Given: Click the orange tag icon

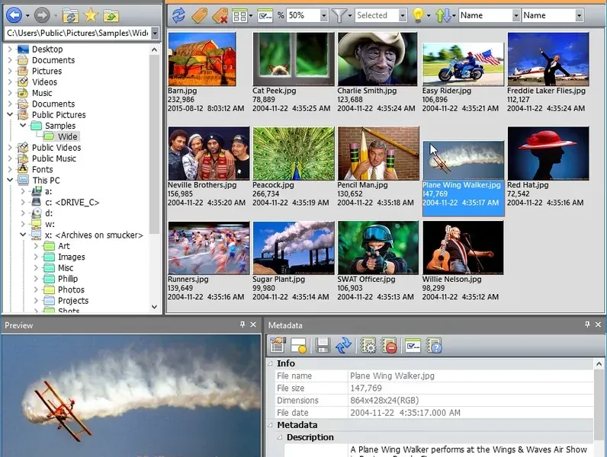Looking at the screenshot, I should 199,14.
